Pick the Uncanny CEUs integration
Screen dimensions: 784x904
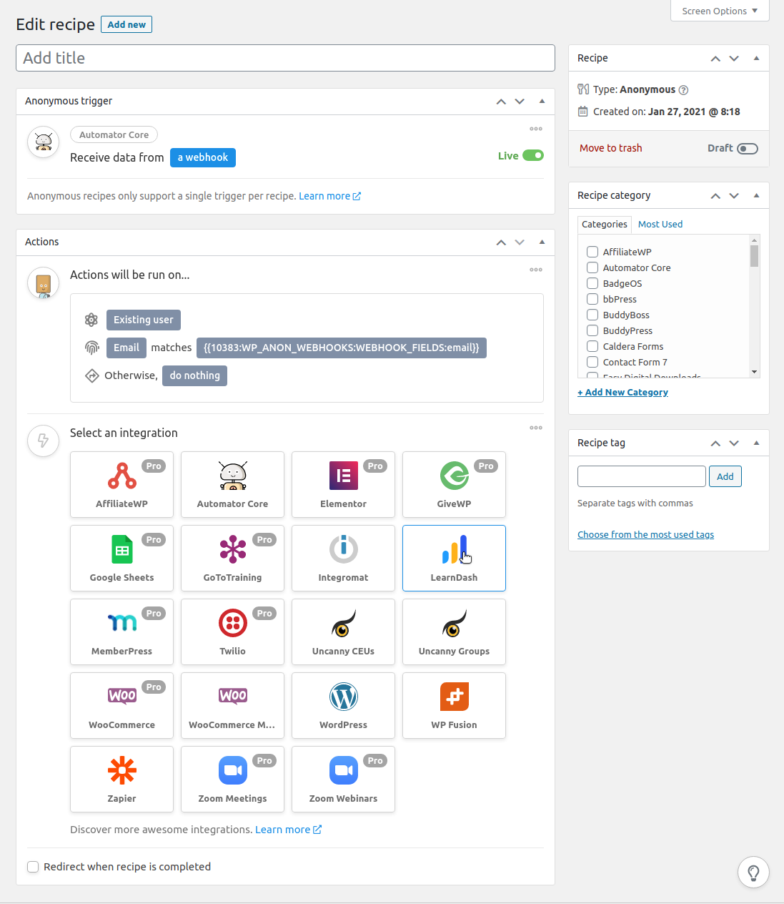point(343,632)
